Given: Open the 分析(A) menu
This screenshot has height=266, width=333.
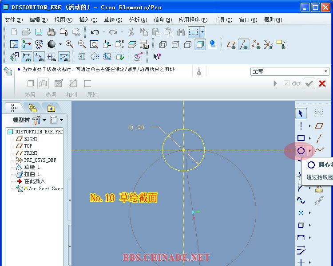Looking at the screenshot, I should [x=138, y=20].
